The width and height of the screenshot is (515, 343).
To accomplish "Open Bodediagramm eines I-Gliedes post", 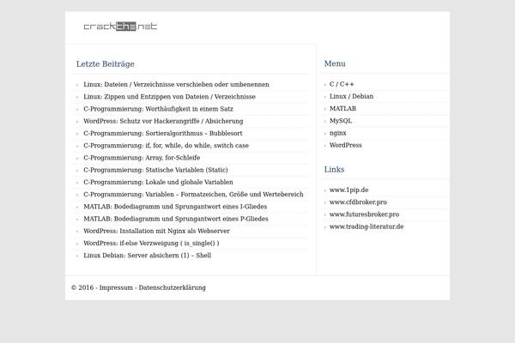I will click(175, 207).
